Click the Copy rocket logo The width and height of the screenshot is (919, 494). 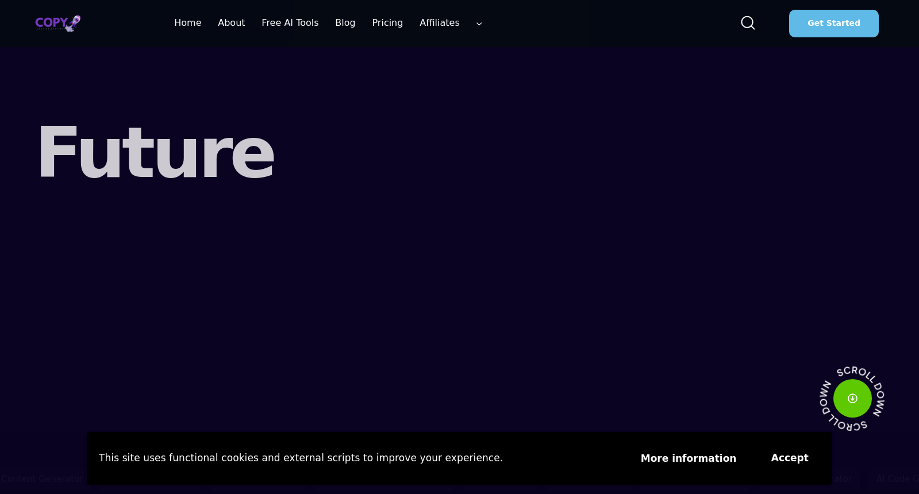pyautogui.click(x=58, y=24)
